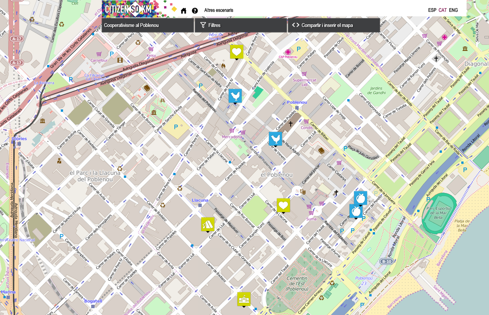489x315 pixels.
Task: Select tent marker near Passatge de Masoliver
Action: tap(208, 225)
